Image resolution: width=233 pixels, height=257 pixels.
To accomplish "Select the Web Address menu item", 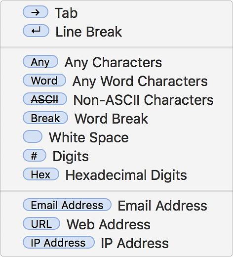I will click(109, 224).
